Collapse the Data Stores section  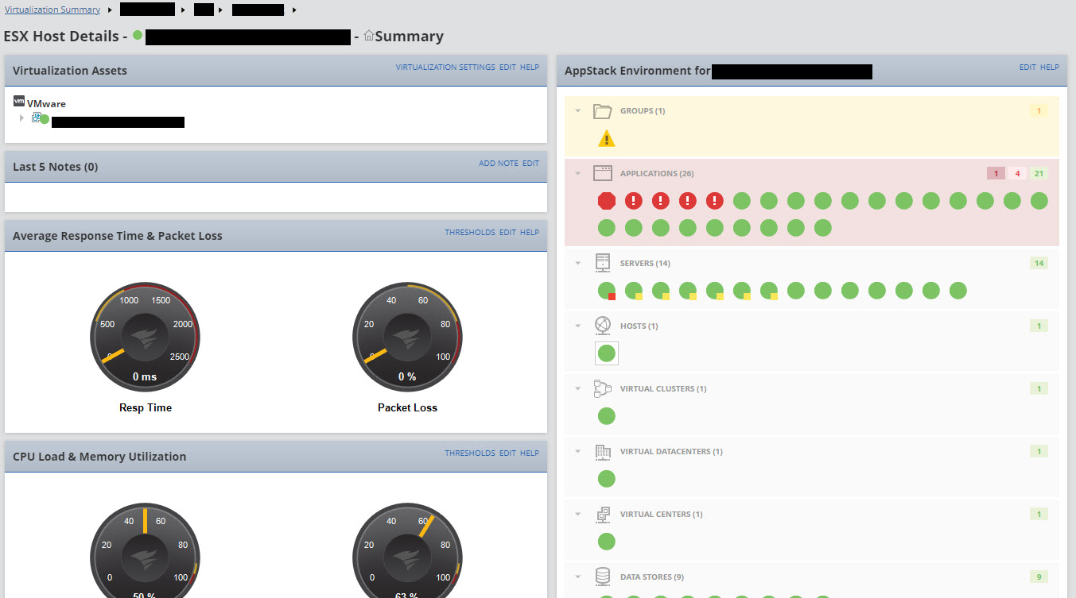pos(578,577)
